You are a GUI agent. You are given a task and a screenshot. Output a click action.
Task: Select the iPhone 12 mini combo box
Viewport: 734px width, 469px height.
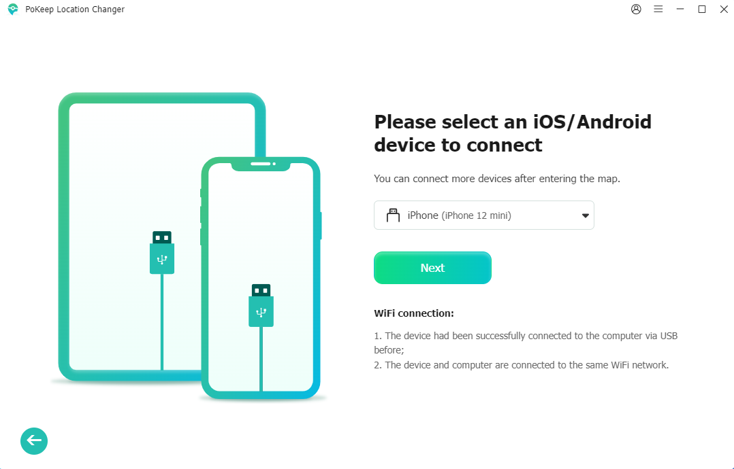[484, 215]
